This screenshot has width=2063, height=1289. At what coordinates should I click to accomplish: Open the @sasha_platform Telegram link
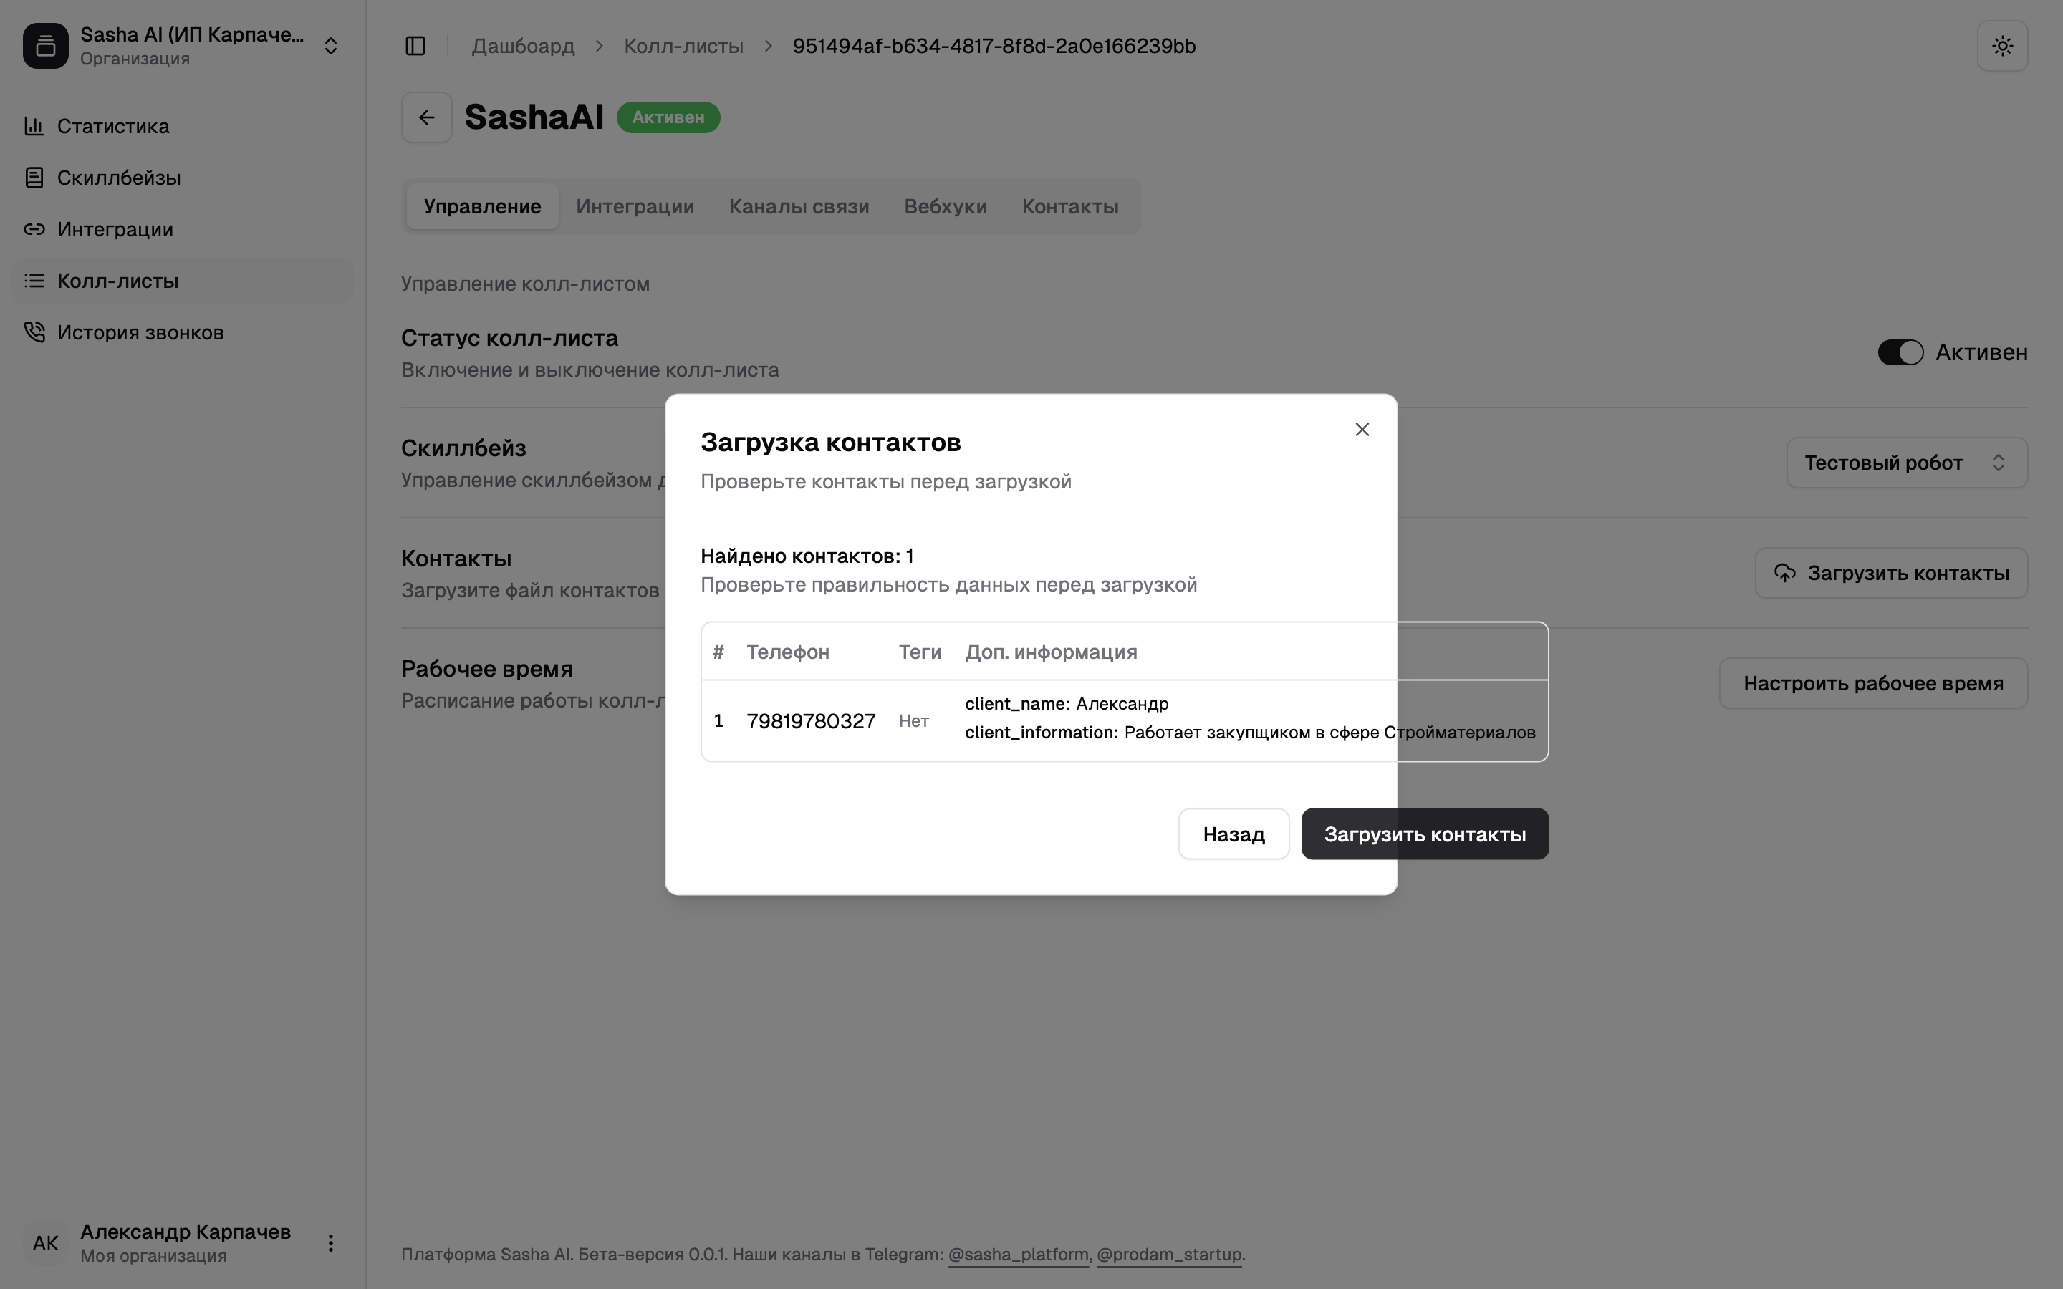pyautogui.click(x=1018, y=1254)
